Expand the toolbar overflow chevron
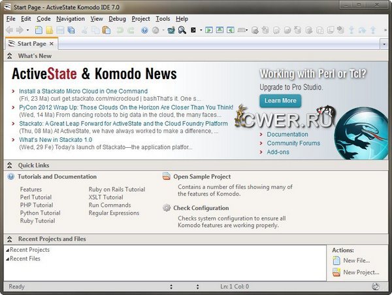Screen dimensions: 392x295 coord(385,30)
